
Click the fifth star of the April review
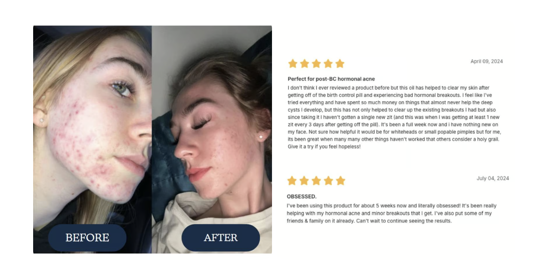tap(340, 64)
